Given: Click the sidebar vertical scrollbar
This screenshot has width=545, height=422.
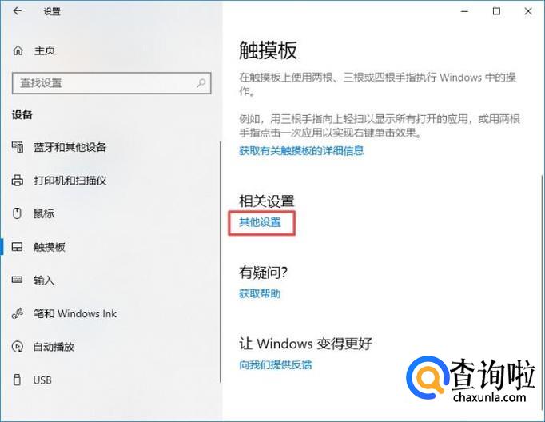Looking at the screenshot, I should pos(221,261).
